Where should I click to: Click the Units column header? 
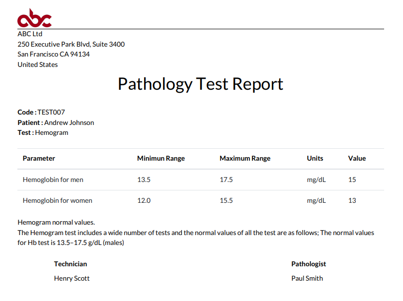pyautogui.click(x=315, y=159)
